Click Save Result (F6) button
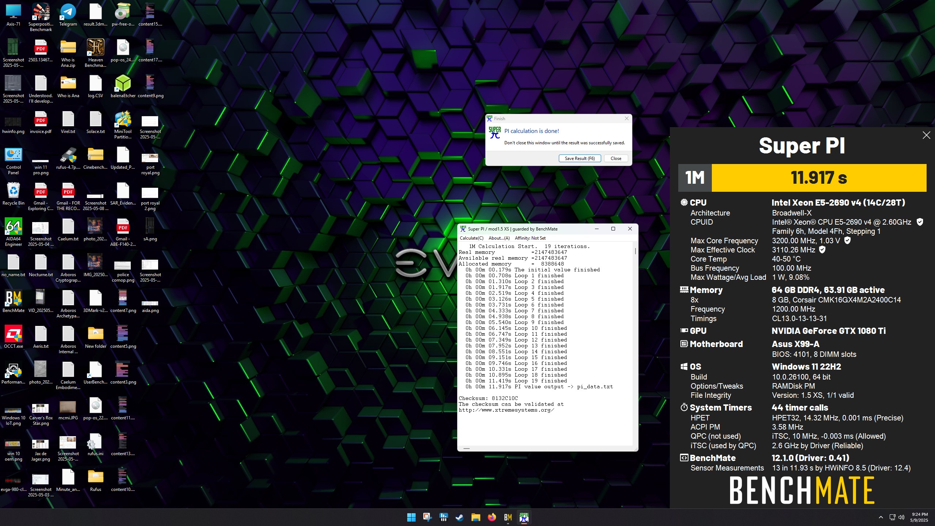Viewport: 935px width, 526px height. click(580, 159)
